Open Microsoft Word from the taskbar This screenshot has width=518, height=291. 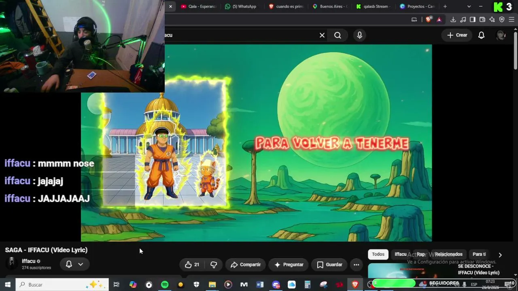260,285
